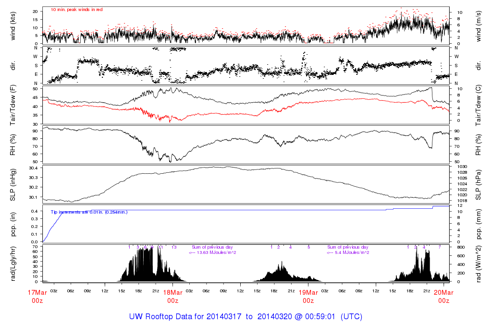492x336 pixels.
Task: Click the purple '13' label in radiation panel
Action: (174, 247)
